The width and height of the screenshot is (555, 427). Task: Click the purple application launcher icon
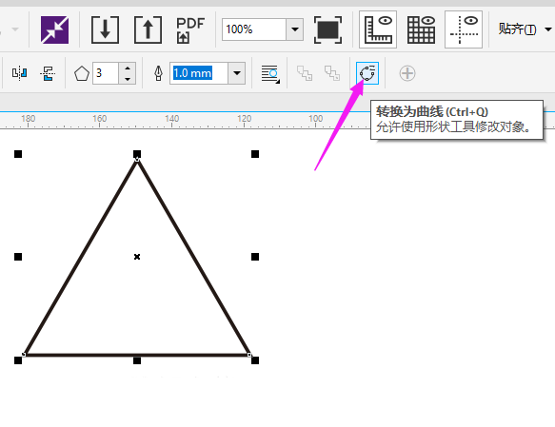[x=54, y=29]
